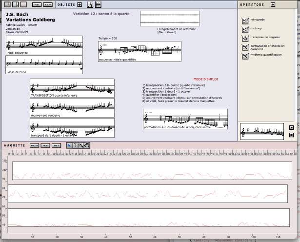
Task: Select the arrow pointer tool in maquette
Action: (69, 145)
